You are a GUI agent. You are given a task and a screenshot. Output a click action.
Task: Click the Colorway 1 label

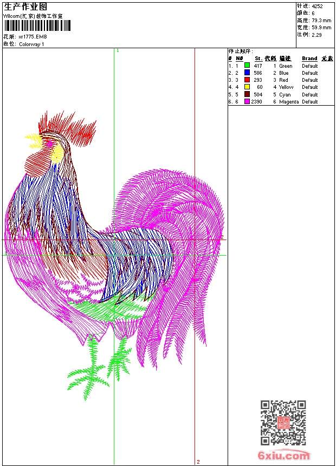pyautogui.click(x=31, y=44)
